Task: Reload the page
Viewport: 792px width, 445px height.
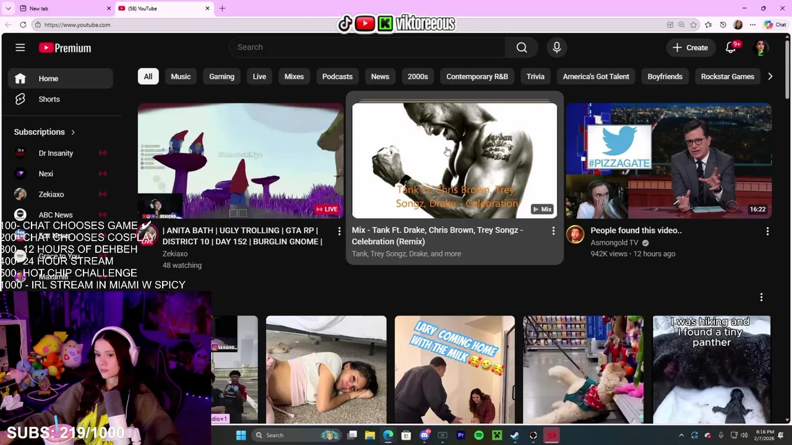Action: pos(23,25)
